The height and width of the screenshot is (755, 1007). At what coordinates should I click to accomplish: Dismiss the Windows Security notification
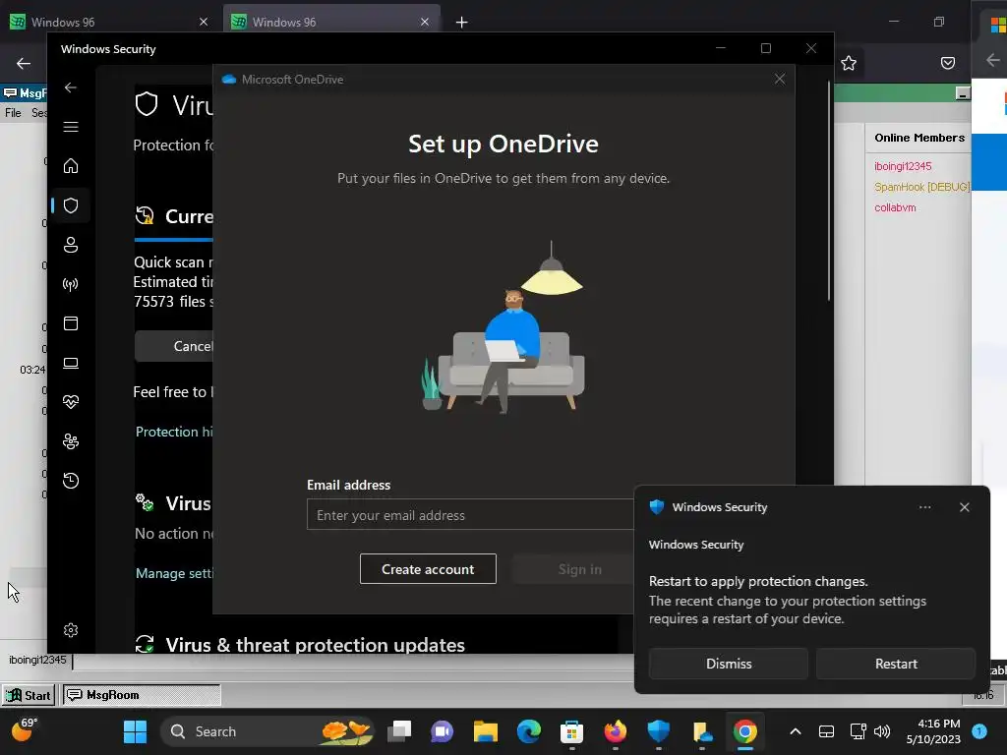click(729, 664)
